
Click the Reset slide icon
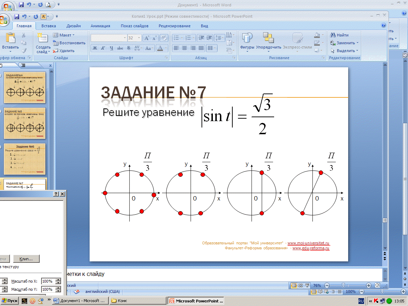tap(55, 43)
